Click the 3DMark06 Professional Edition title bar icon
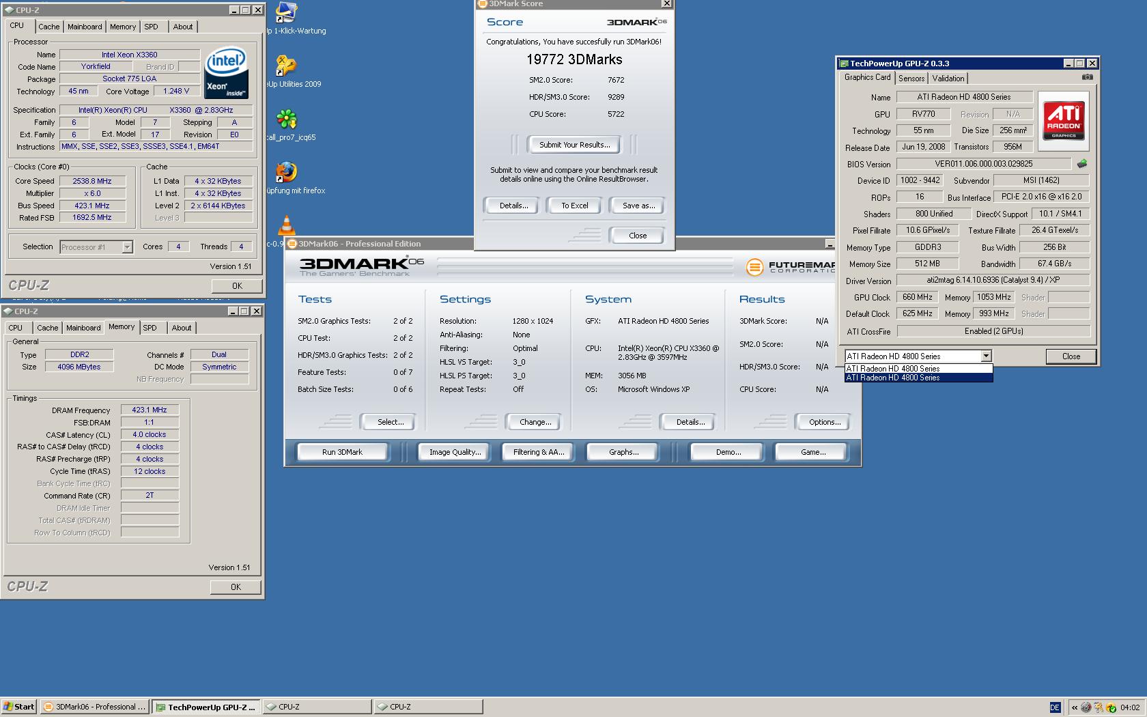 292,244
